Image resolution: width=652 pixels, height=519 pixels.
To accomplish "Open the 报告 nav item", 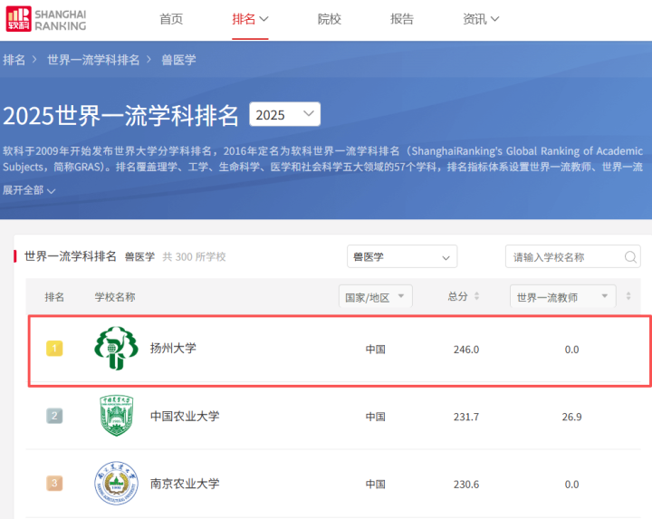I will 402,19.
